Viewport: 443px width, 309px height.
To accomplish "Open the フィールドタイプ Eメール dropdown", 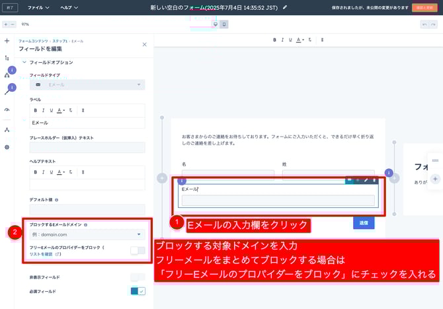I will click(87, 85).
